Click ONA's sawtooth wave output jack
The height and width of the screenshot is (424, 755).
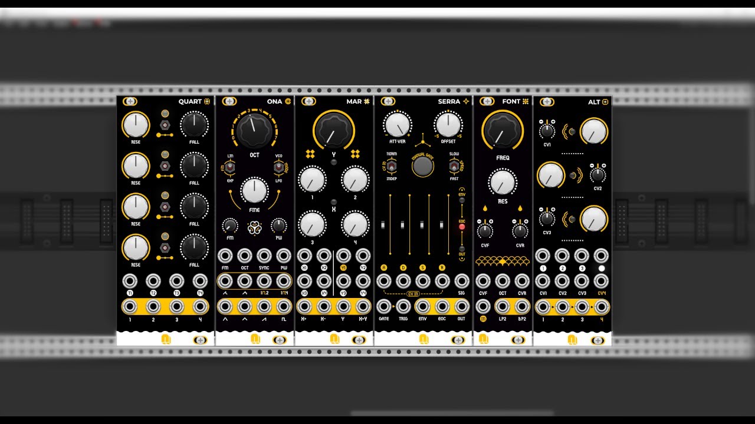(264, 306)
